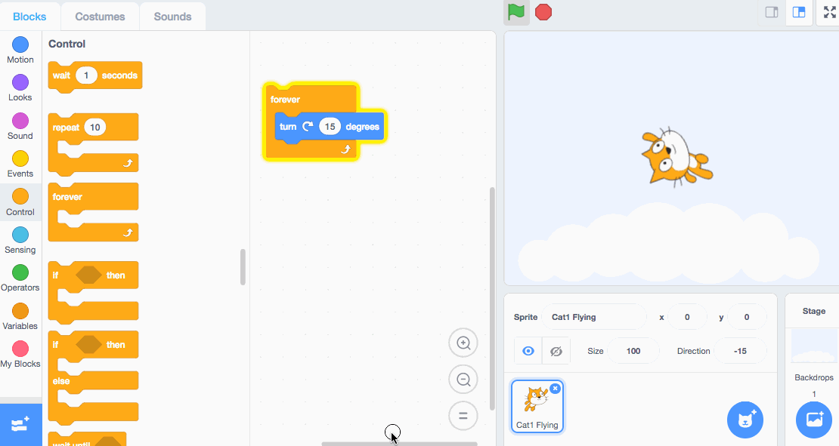The height and width of the screenshot is (446, 839).
Task: Click the turn 15 degrees block
Action: click(330, 127)
